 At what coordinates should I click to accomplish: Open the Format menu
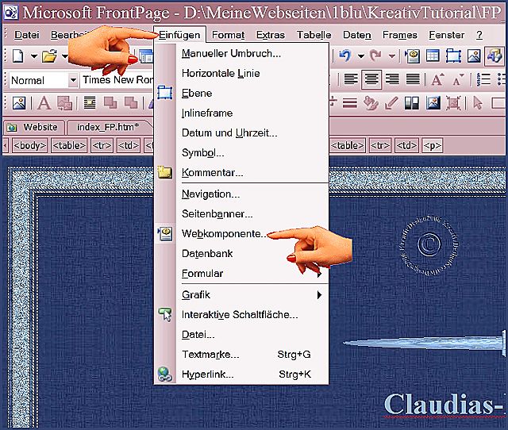(228, 35)
